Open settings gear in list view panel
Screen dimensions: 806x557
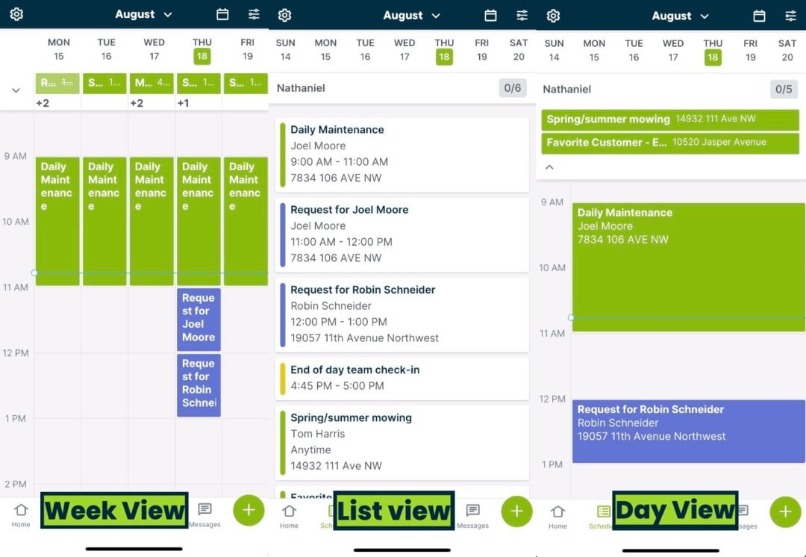click(x=284, y=16)
